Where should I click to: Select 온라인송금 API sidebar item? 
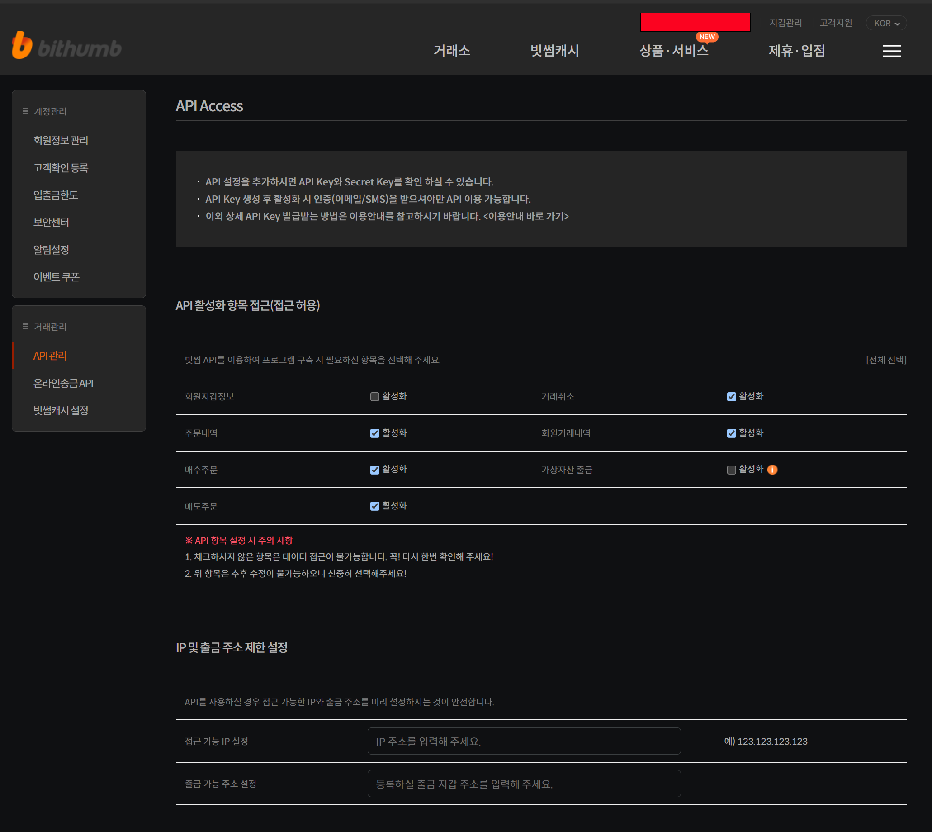(63, 384)
